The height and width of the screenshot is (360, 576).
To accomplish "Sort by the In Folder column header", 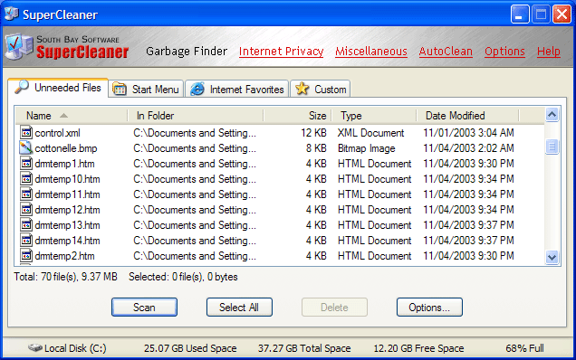I will tap(196, 116).
